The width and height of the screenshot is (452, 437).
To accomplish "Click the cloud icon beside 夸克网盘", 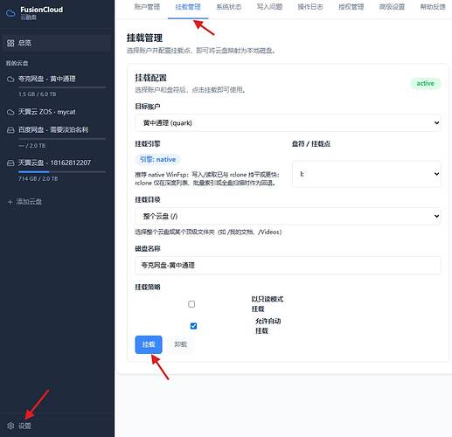I will pyautogui.click(x=10, y=79).
